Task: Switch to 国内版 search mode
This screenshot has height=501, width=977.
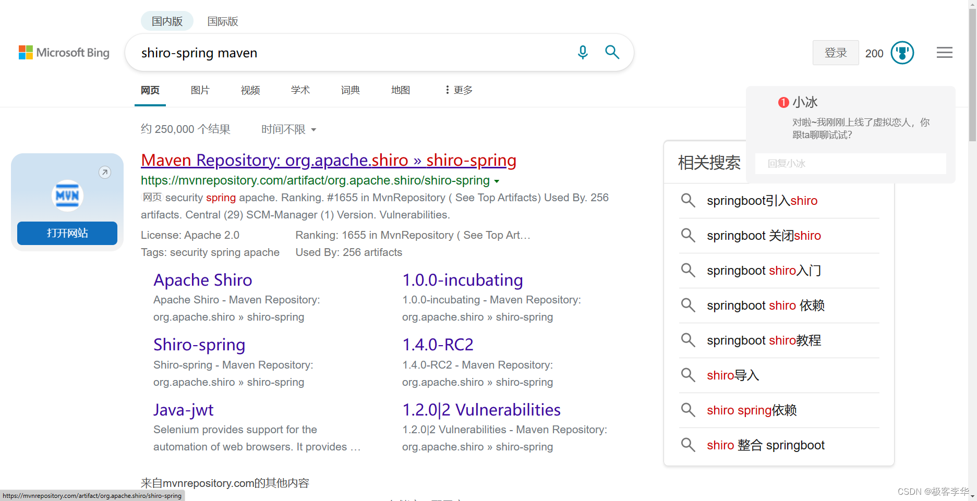Action: [167, 21]
